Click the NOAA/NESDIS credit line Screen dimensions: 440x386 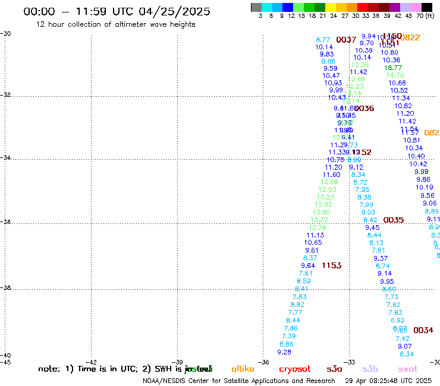239,381
